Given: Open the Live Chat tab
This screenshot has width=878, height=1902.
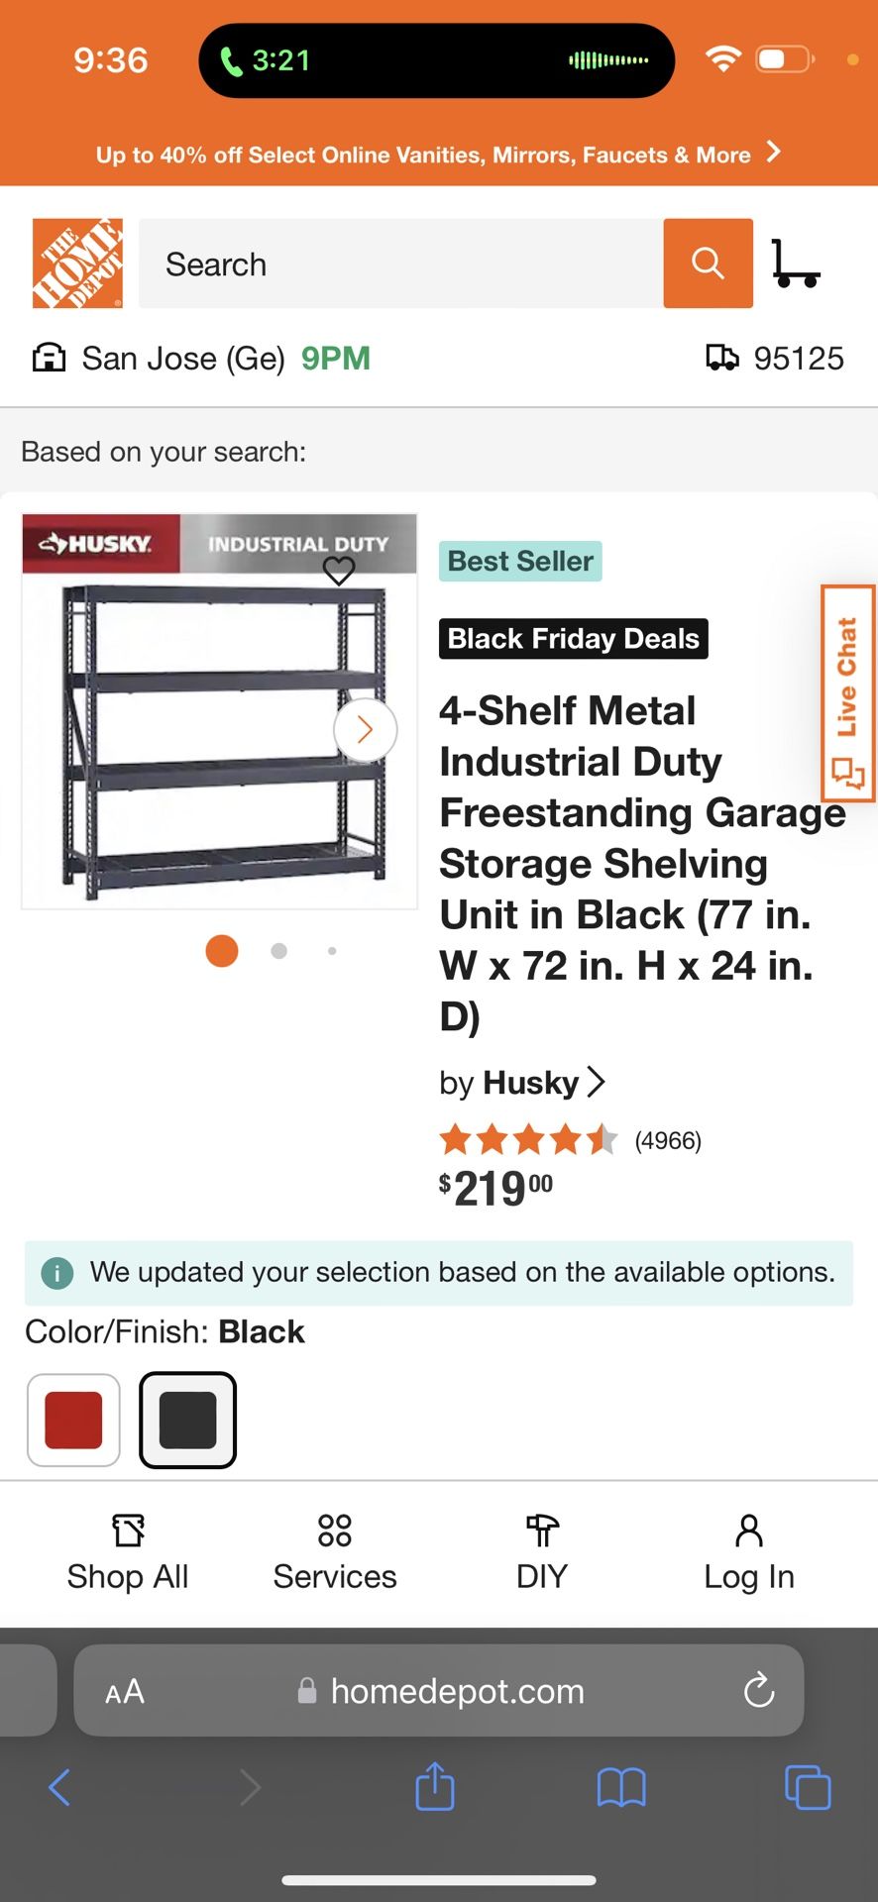Looking at the screenshot, I should (x=848, y=693).
